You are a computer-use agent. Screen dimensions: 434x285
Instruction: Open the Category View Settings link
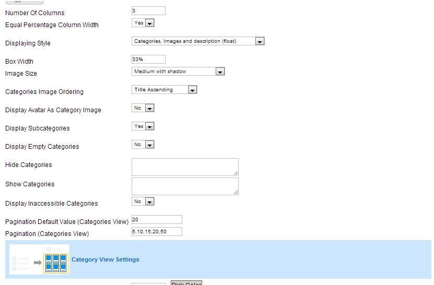(x=105, y=259)
